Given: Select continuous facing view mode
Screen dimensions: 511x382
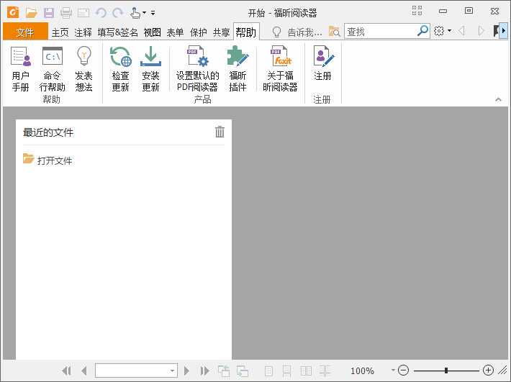Looking at the screenshot, I should point(325,370).
